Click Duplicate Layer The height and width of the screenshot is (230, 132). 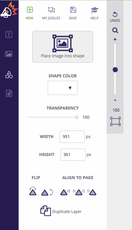click(x=61, y=211)
